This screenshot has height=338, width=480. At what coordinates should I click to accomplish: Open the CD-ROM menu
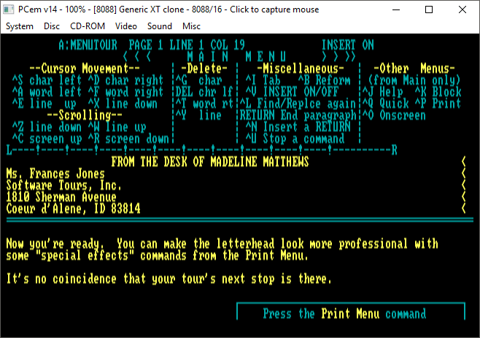[88, 26]
